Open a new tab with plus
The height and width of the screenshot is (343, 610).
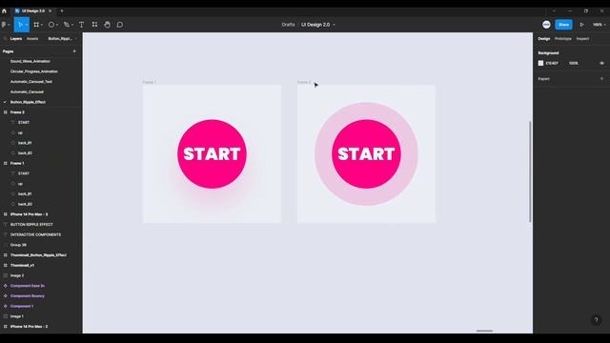coord(61,10)
